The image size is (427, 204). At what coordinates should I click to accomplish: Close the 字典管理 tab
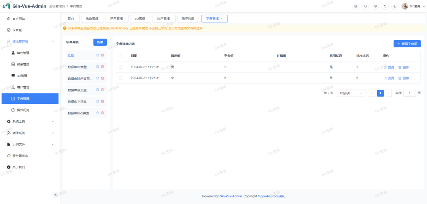tap(222, 19)
